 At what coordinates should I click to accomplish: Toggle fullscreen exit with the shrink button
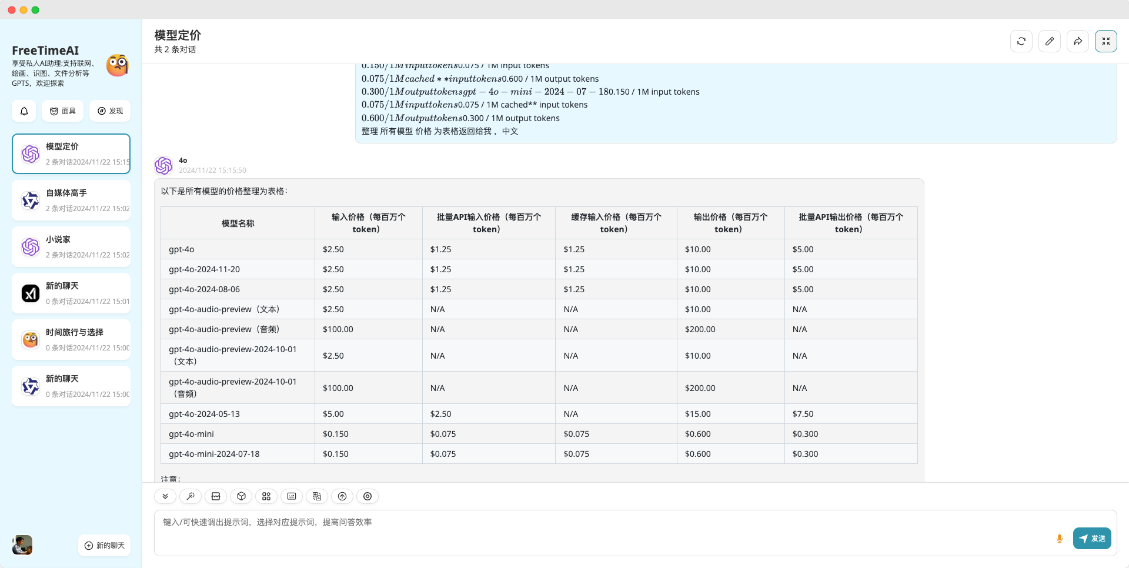point(1106,41)
